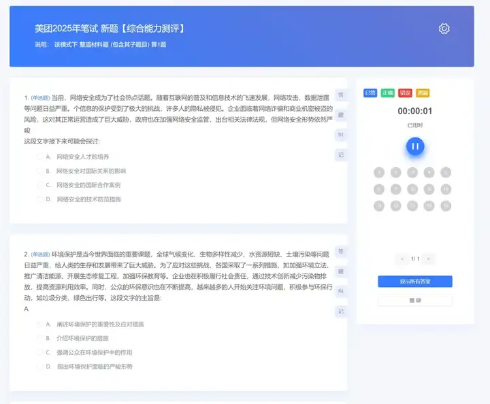Viewport: 490px width, 404px height.
Task: Click question 2's 纠 correction side button
Action: point(341,291)
